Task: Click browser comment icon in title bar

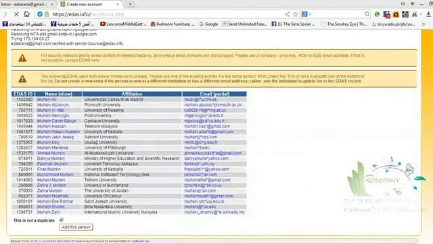Action: coord(403,4)
